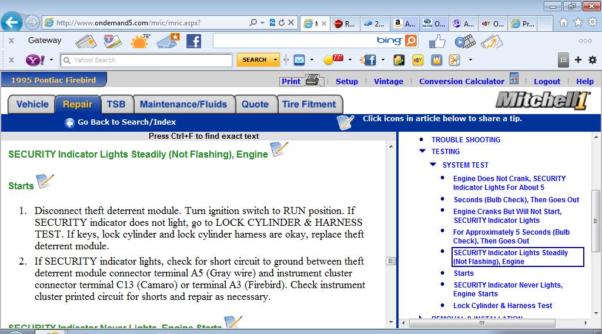
Task: Click the printer icon next to Print
Action: click(313, 80)
